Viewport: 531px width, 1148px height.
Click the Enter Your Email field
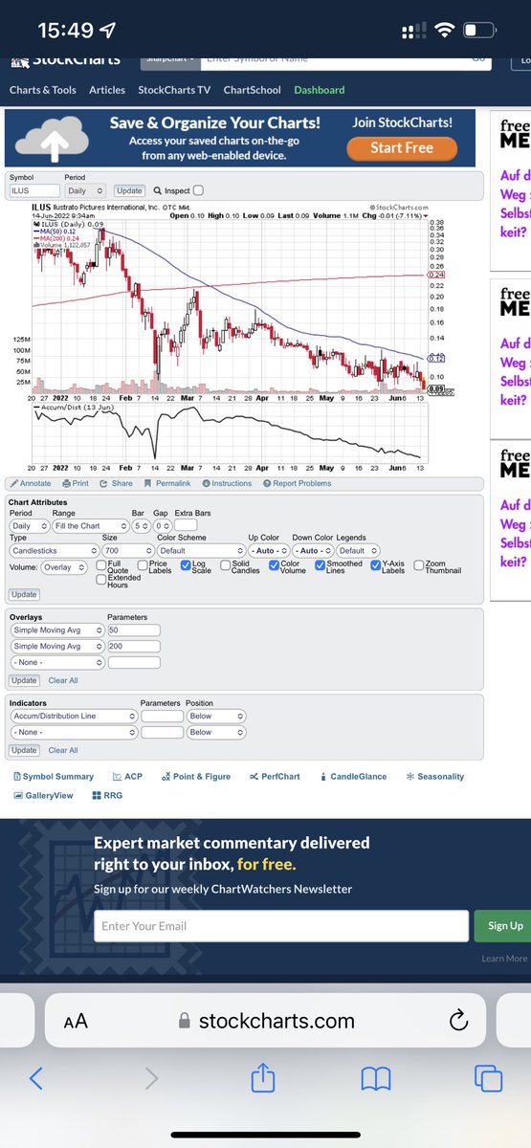(x=281, y=926)
